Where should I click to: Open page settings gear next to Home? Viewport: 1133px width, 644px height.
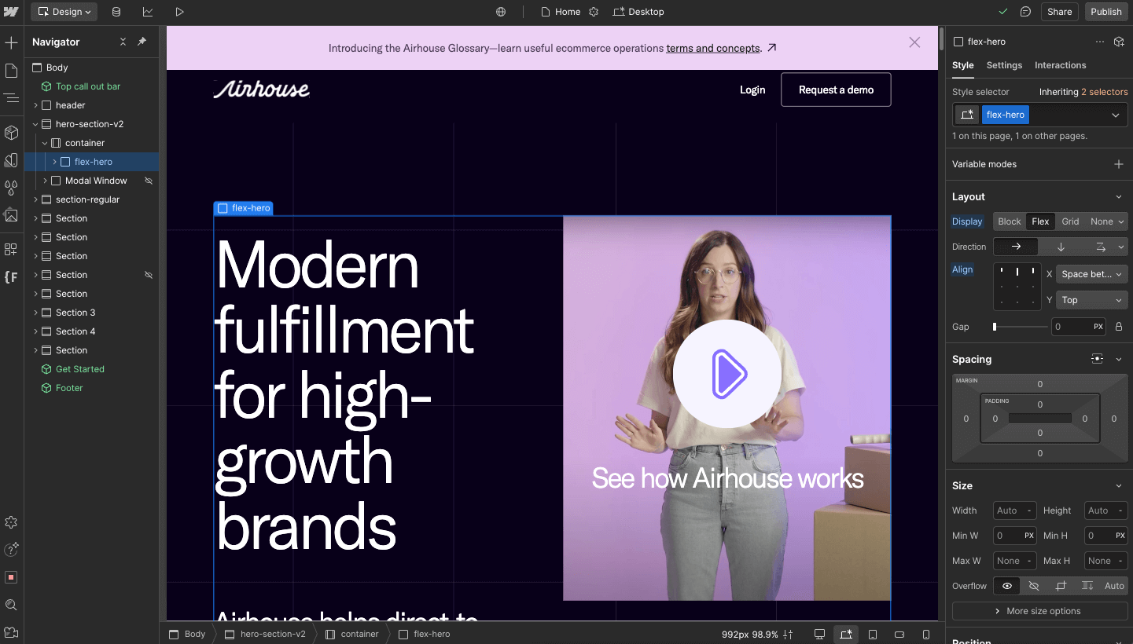[x=594, y=12]
